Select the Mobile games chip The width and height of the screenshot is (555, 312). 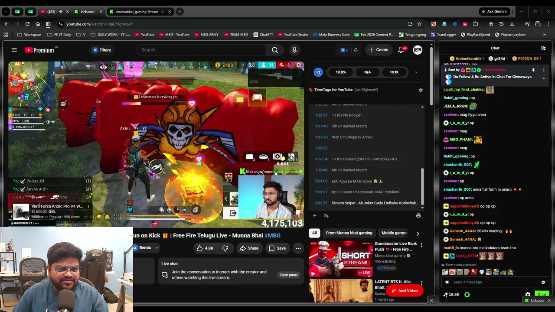394,233
